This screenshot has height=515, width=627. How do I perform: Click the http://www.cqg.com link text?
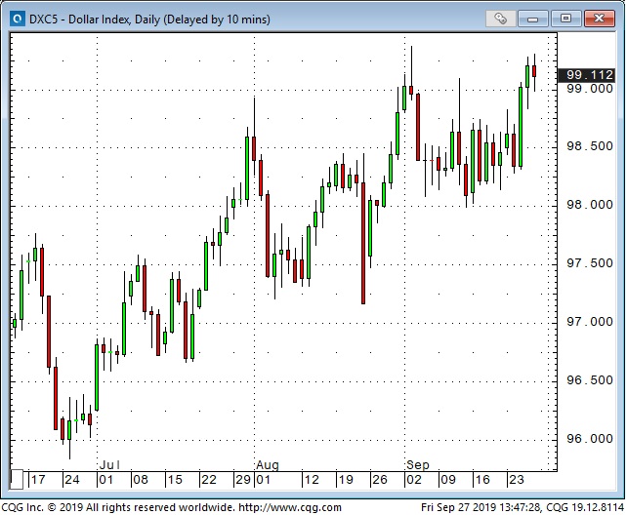[290, 507]
